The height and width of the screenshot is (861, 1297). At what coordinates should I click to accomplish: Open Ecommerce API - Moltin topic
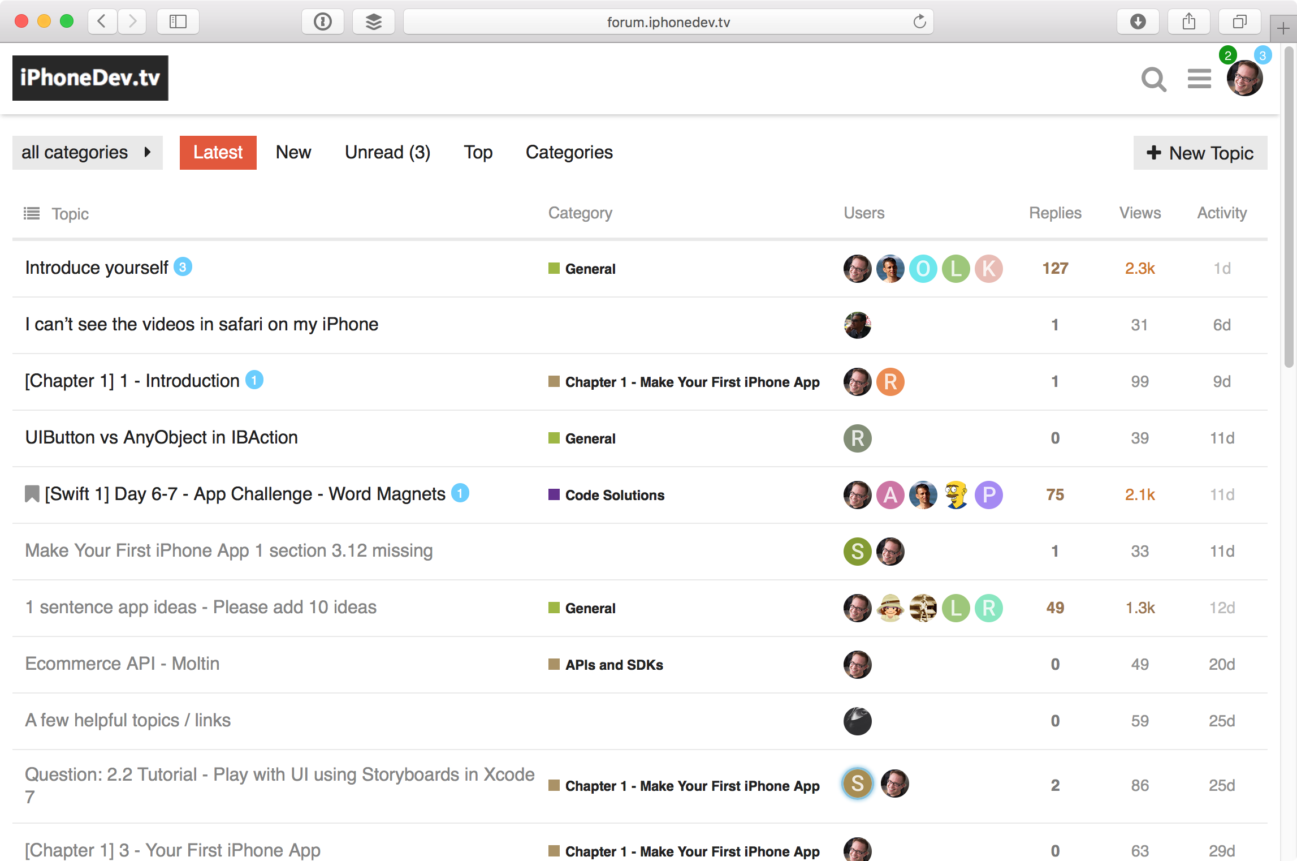[x=123, y=664]
